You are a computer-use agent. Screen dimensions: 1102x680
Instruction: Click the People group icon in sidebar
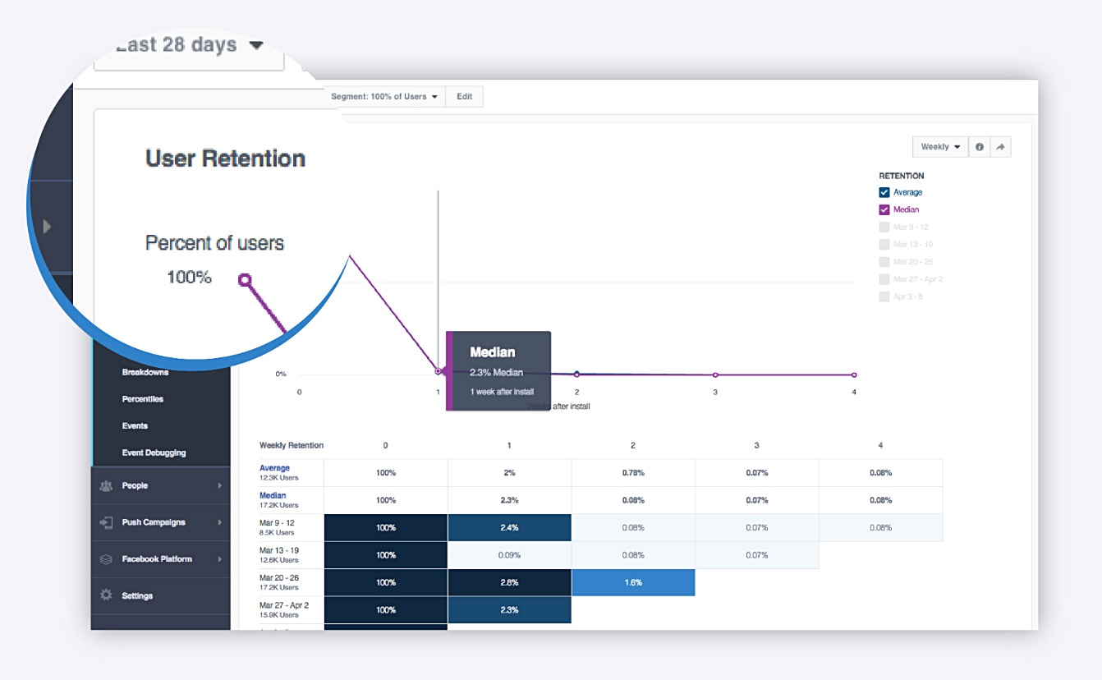click(x=106, y=486)
